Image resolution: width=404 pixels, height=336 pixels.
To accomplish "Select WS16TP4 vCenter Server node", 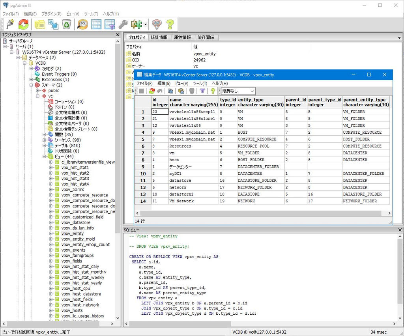I will [x=64, y=52].
